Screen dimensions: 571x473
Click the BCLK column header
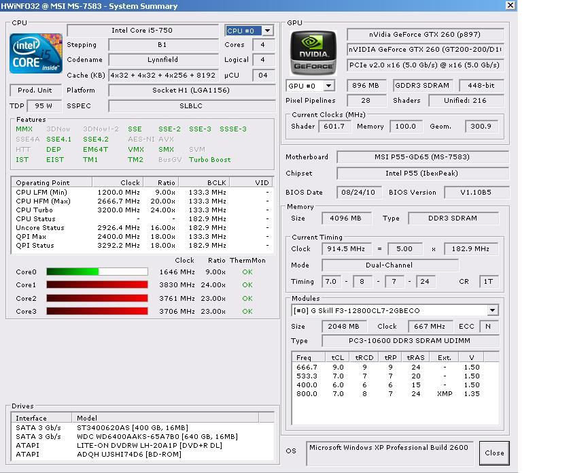[205, 182]
